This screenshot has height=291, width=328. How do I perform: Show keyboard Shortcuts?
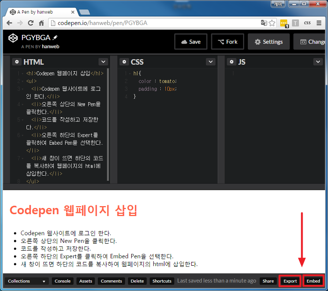point(162,281)
